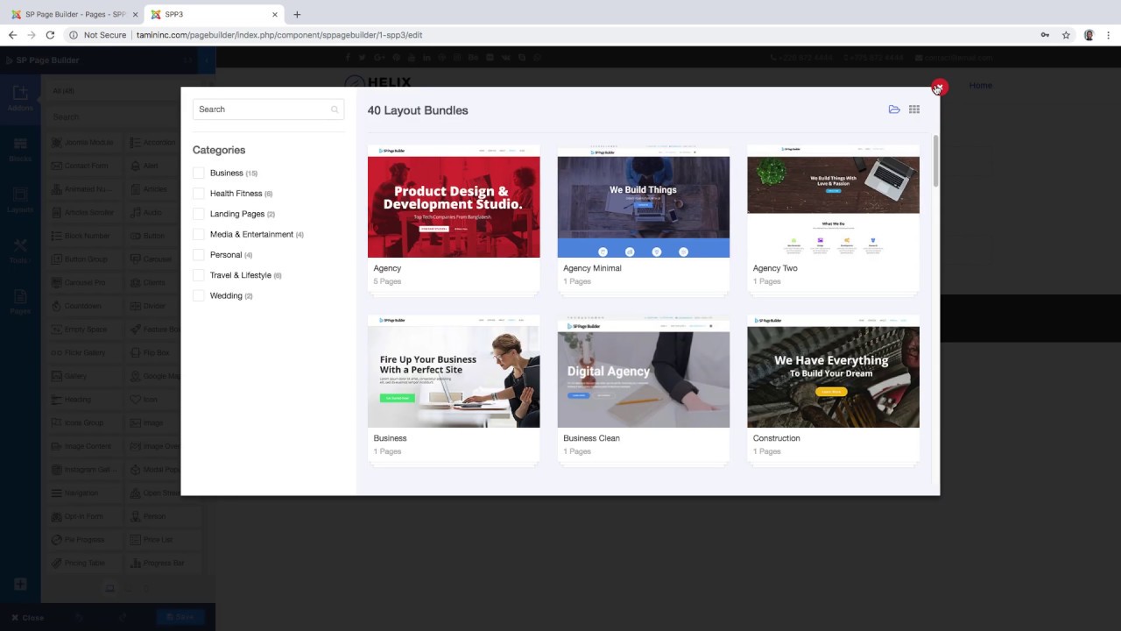Select the Opt-in Form addon
Viewport: 1121px width, 631px height.
coord(85,516)
